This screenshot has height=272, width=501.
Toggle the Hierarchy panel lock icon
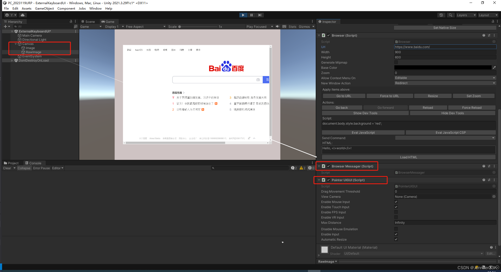[x=71, y=22]
